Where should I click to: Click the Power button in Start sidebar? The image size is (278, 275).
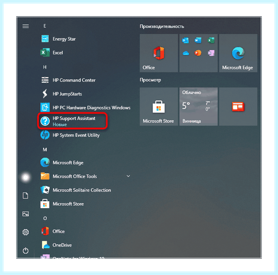[25, 250]
